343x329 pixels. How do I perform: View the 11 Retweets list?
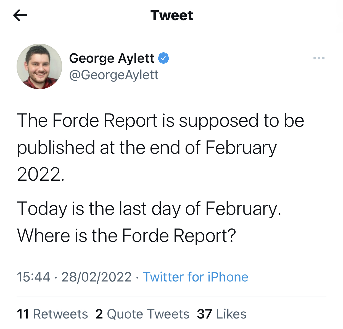(52, 314)
